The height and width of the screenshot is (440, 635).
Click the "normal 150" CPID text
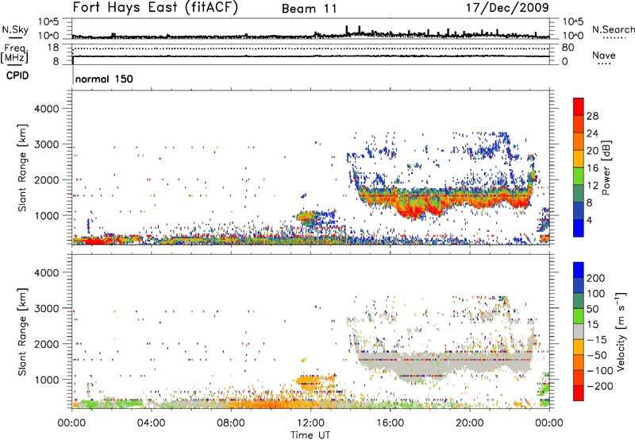click(x=104, y=79)
